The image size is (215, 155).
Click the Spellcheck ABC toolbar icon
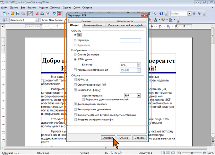coord(55,14)
